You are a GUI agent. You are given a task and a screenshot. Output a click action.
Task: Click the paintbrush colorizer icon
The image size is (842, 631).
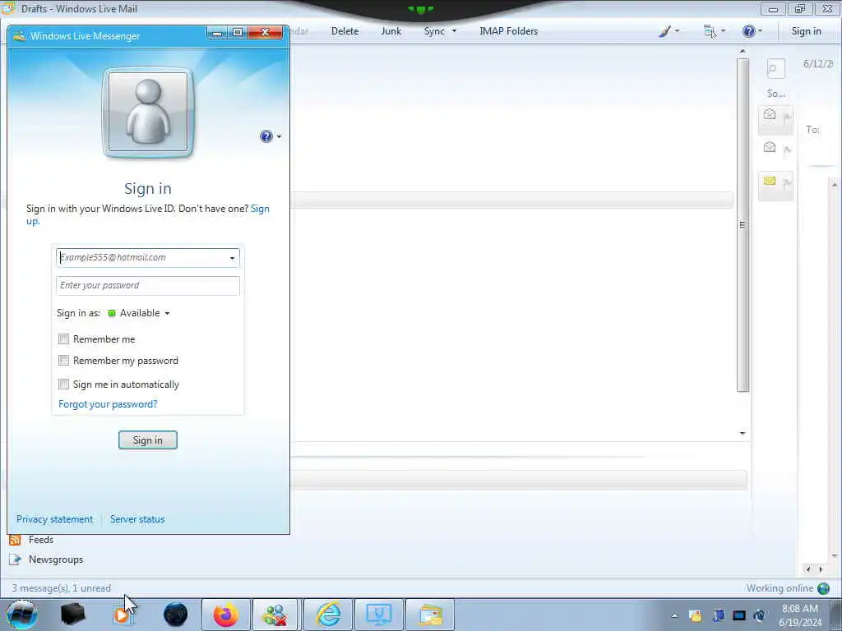pos(664,31)
